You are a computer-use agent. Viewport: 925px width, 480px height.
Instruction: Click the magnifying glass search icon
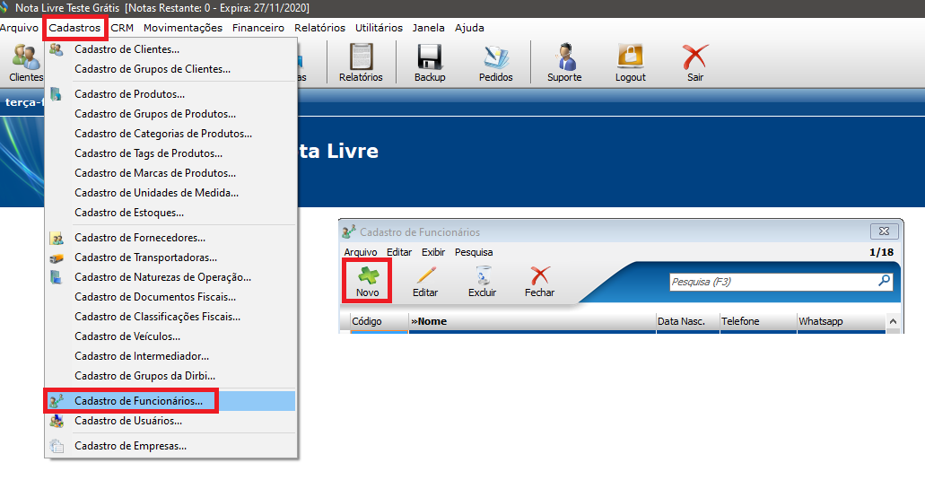884,281
